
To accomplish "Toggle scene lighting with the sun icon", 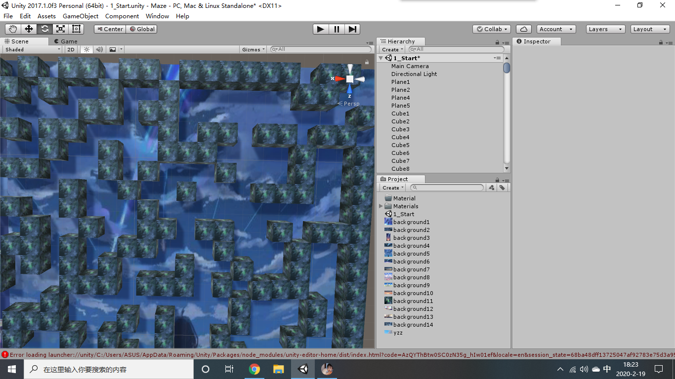I will click(86, 49).
